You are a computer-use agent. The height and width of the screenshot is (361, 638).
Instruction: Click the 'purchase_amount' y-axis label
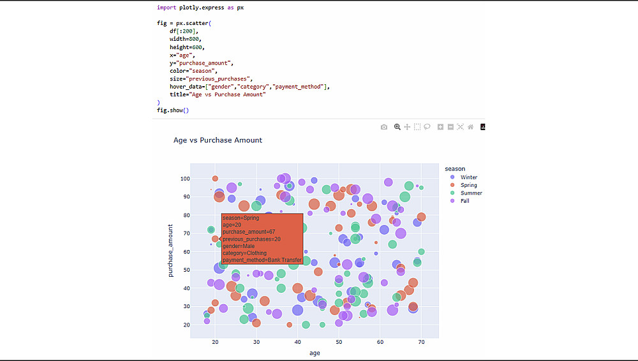(x=170, y=250)
